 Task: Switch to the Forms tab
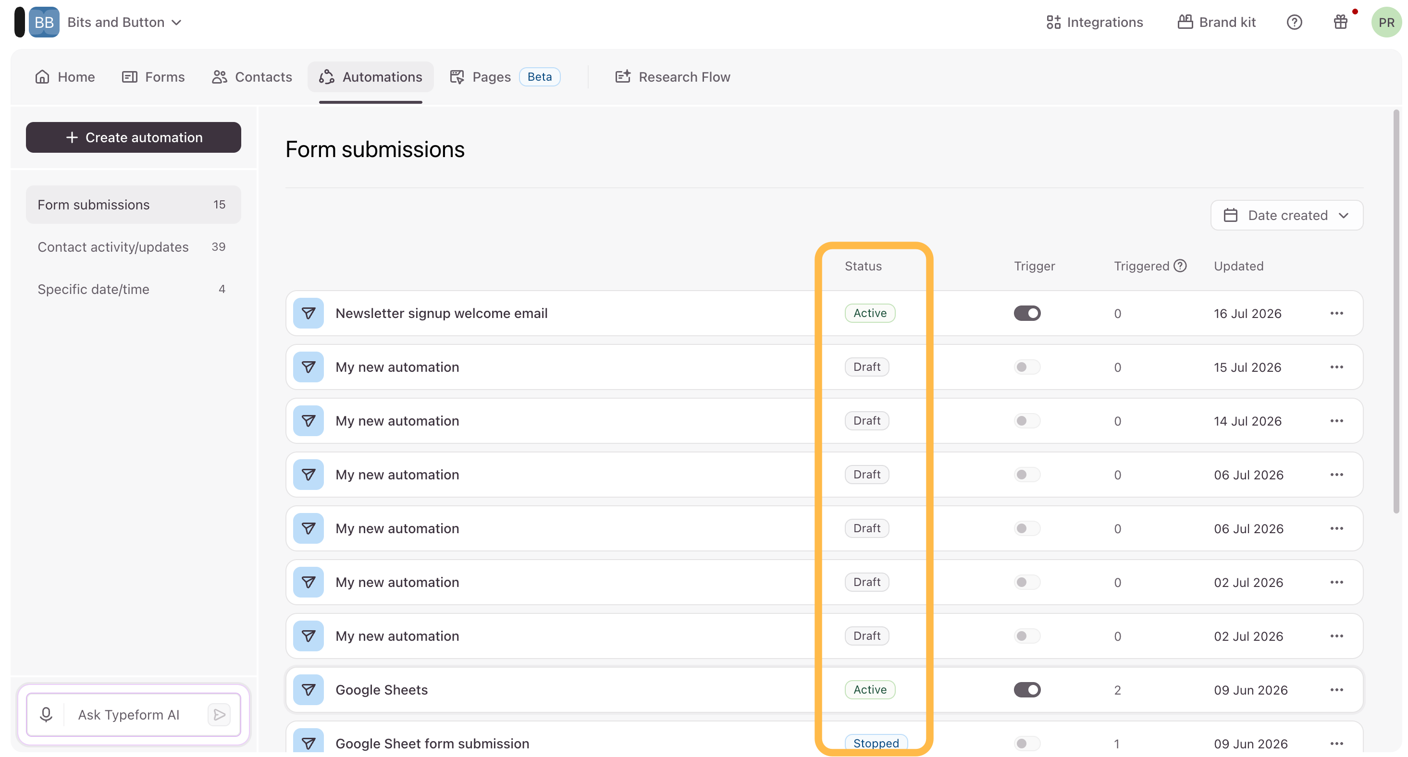(x=153, y=77)
